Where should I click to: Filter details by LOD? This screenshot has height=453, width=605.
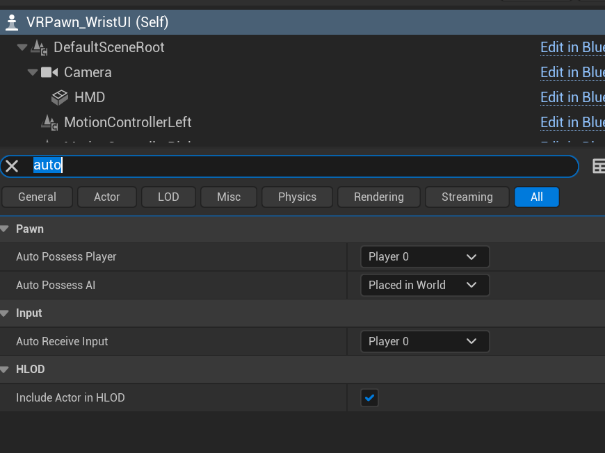[168, 197]
